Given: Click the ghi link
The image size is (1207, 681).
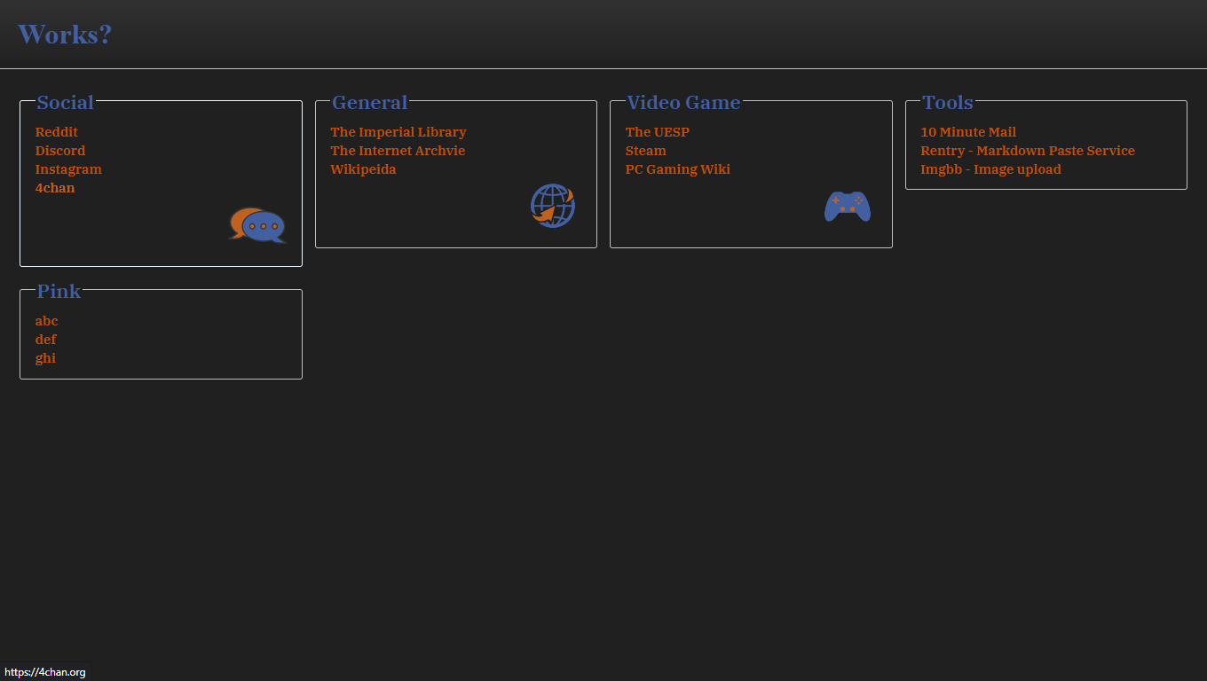Looking at the screenshot, I should tap(45, 358).
